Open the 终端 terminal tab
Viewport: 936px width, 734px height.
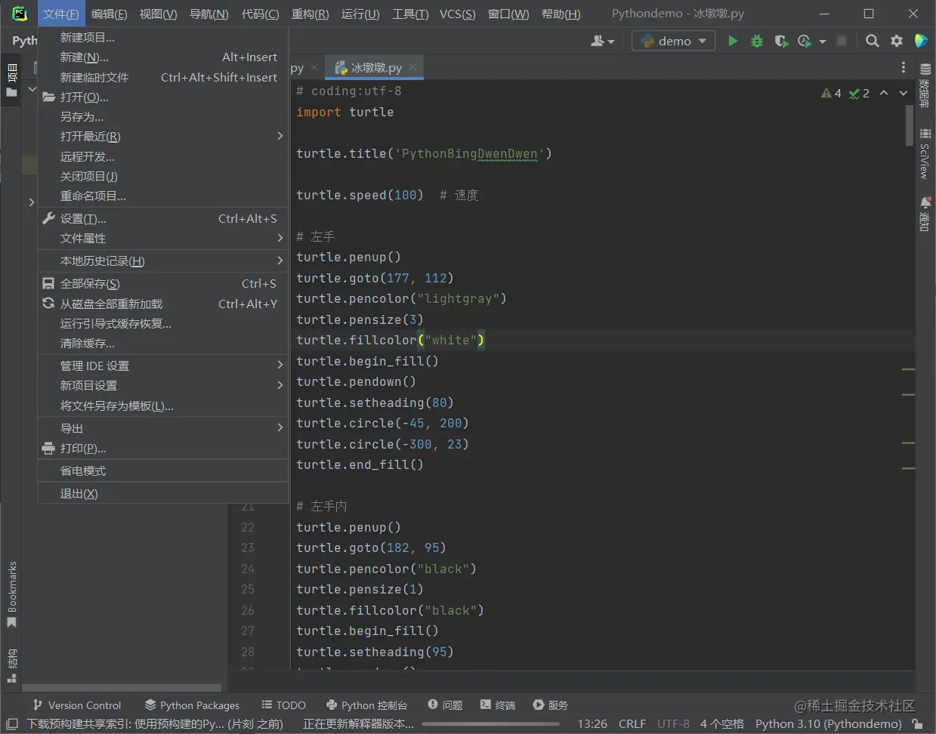(497, 705)
